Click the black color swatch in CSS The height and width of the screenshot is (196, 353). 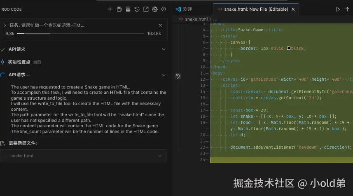(x=288, y=48)
